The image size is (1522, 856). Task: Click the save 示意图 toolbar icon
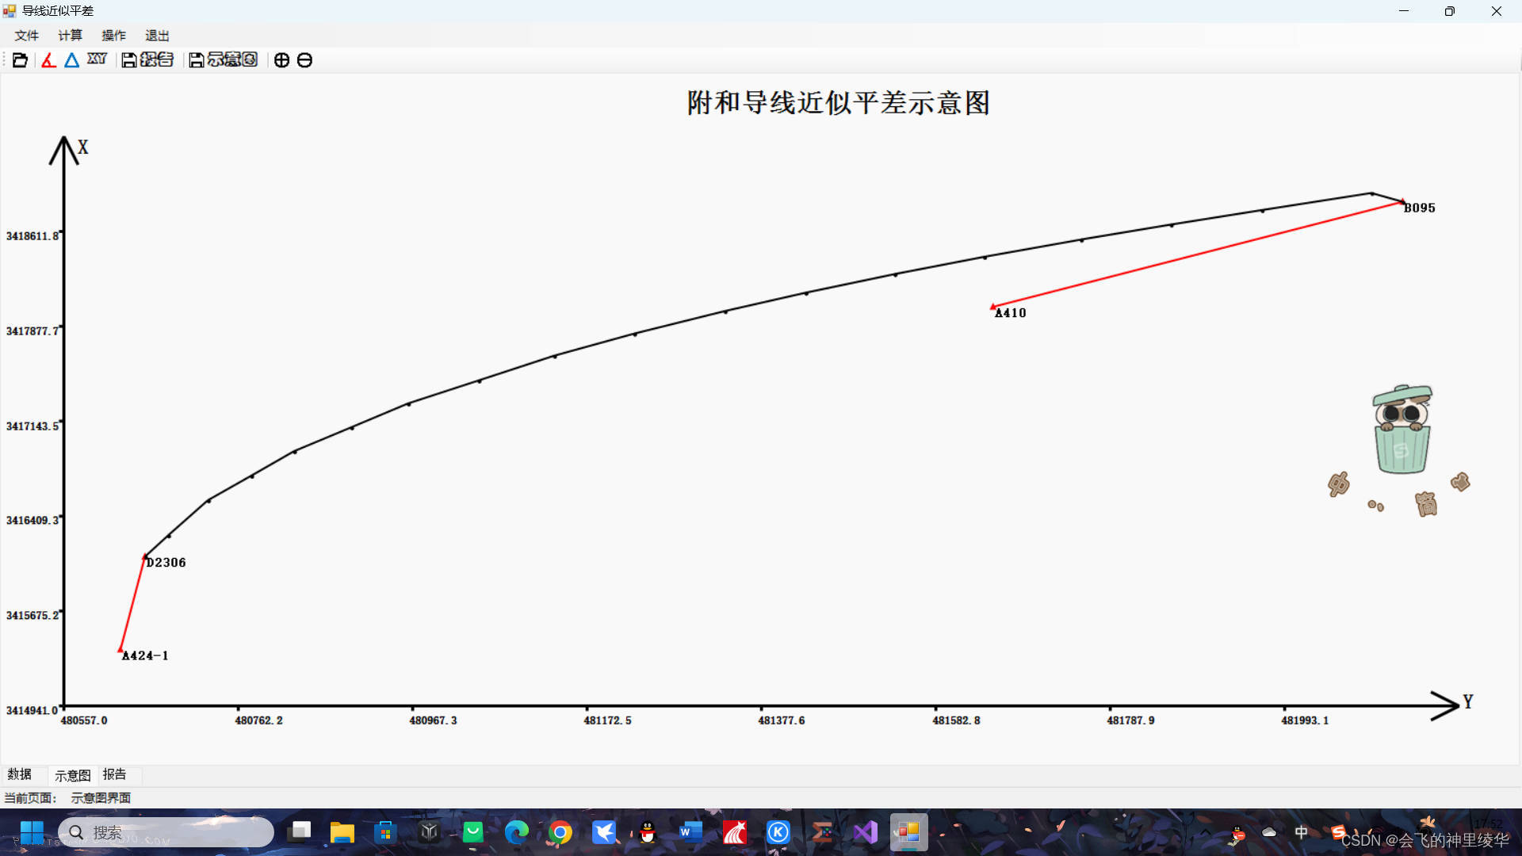[x=224, y=60]
